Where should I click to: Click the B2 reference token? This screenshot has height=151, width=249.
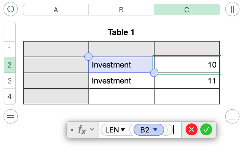(x=145, y=130)
